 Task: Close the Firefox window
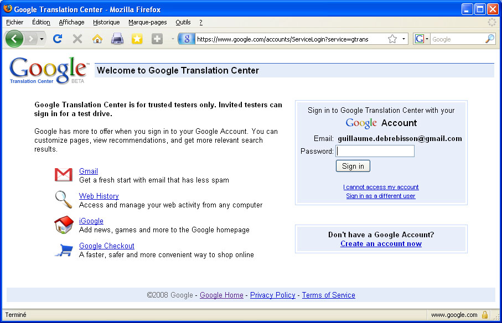[493, 9]
